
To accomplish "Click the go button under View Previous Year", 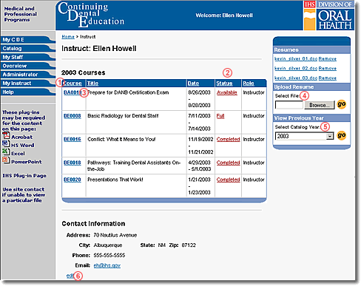I will 342,135.
